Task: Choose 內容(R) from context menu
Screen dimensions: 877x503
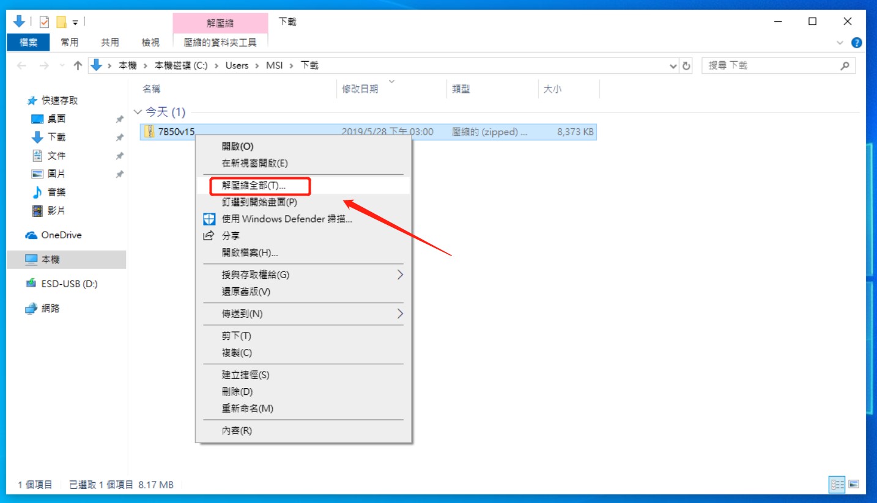Action: coord(303,430)
